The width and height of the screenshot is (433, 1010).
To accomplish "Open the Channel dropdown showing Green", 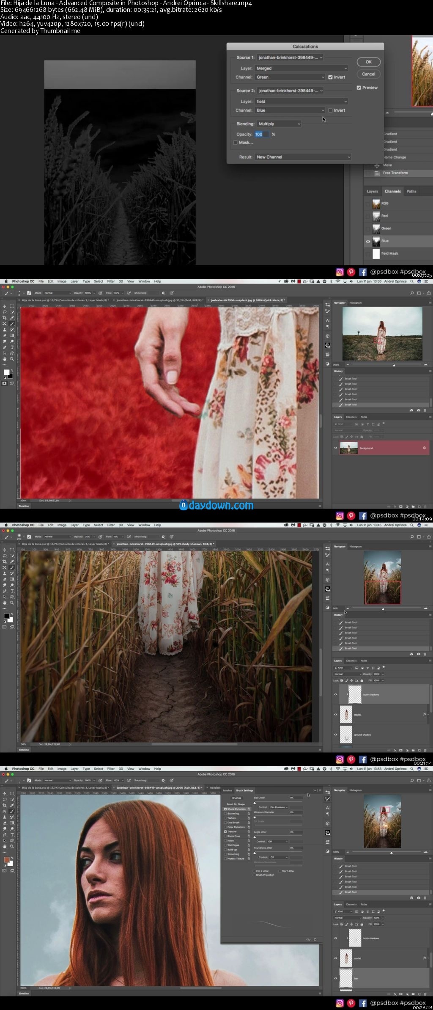I will (x=290, y=77).
